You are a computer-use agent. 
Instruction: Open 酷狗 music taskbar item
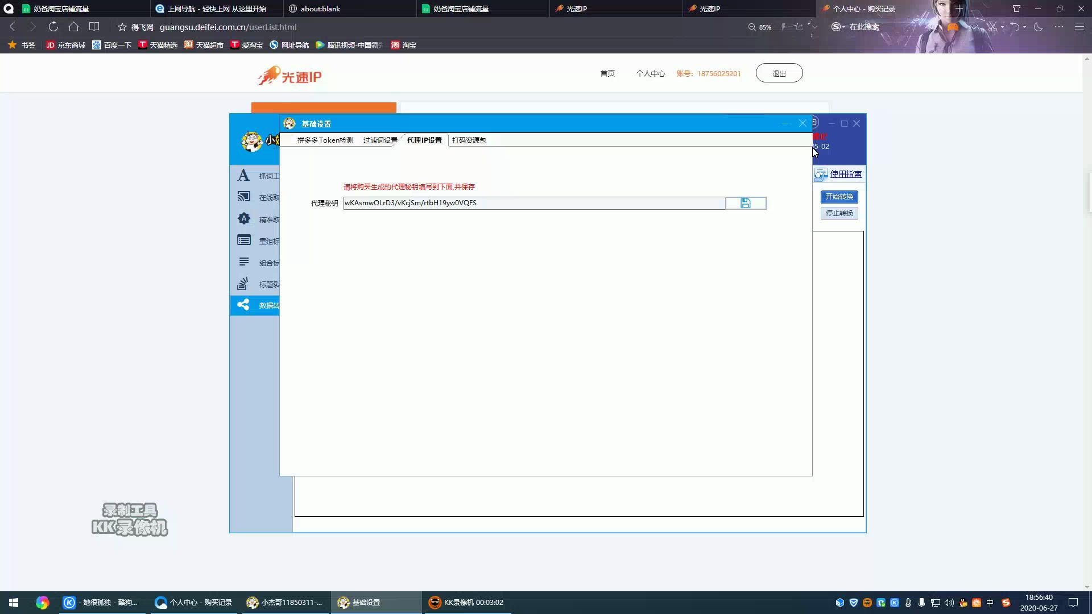pos(101,603)
